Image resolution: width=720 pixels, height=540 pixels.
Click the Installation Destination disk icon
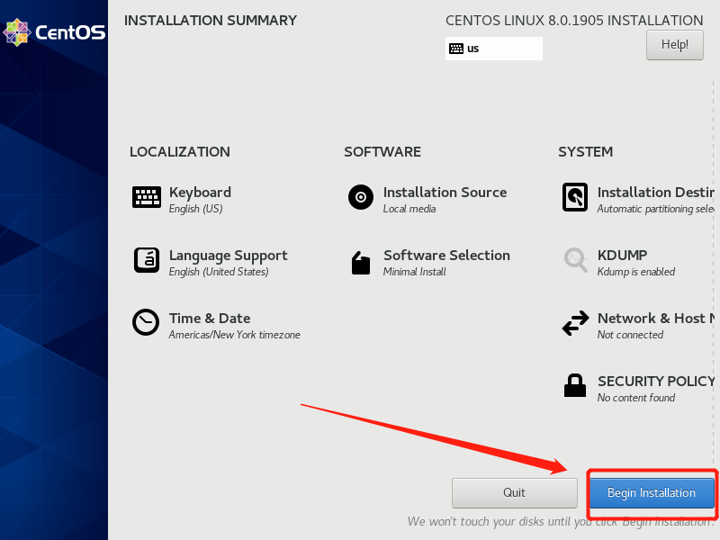click(x=575, y=197)
